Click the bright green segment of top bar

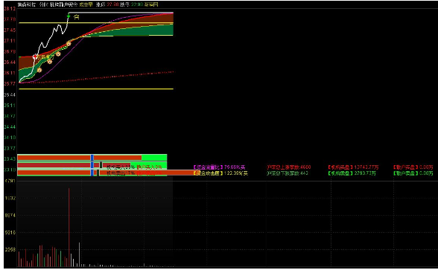click(x=154, y=158)
